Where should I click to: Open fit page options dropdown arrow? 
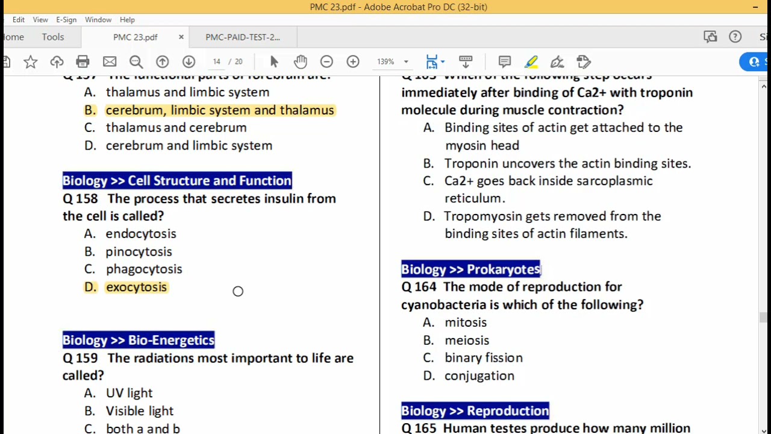(x=443, y=61)
